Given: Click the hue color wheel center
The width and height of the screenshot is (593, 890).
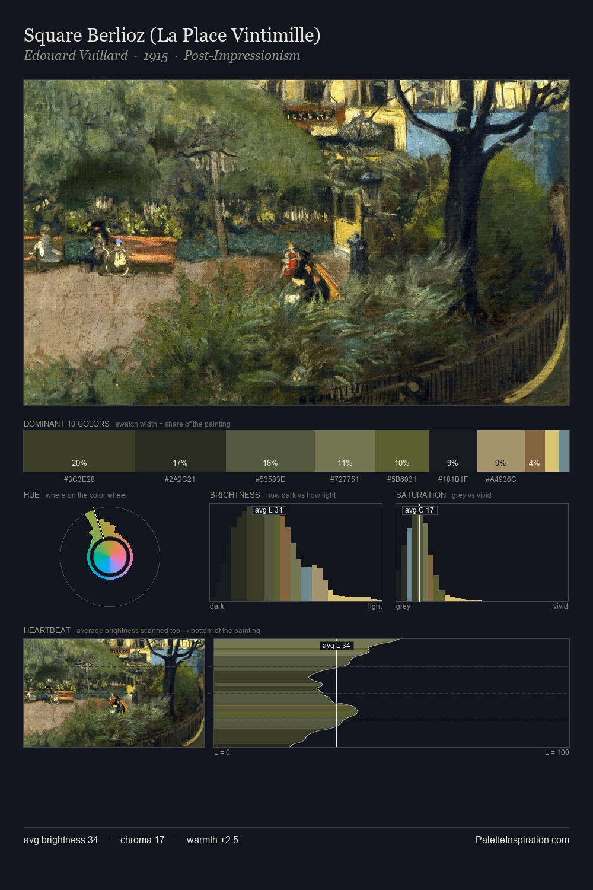Looking at the screenshot, I should coord(110,557).
